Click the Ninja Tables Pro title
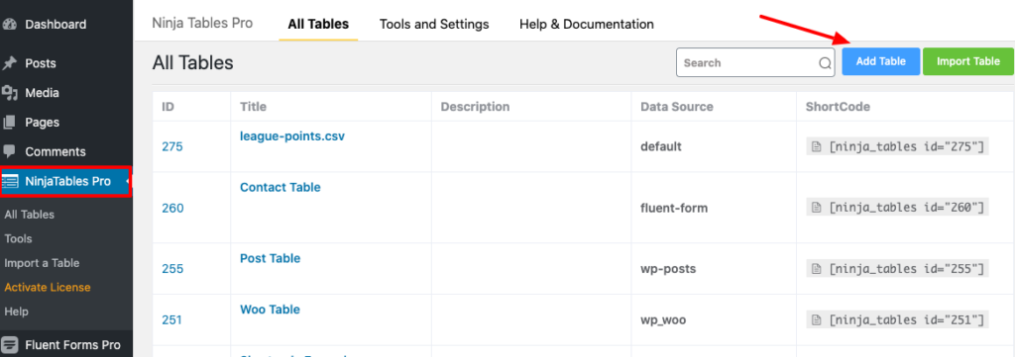Screen dimensions: 1015x357 coord(202,24)
